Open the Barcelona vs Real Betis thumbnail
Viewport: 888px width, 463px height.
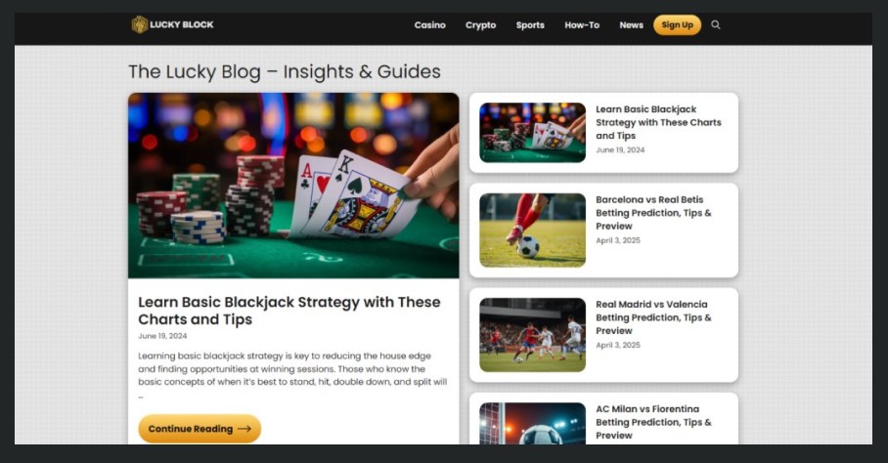[x=532, y=231]
